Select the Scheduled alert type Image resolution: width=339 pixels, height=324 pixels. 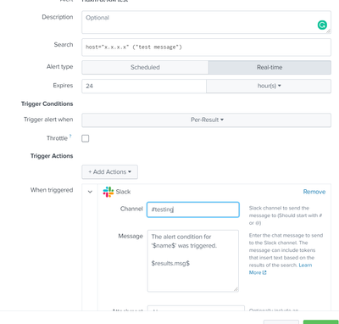tap(145, 67)
